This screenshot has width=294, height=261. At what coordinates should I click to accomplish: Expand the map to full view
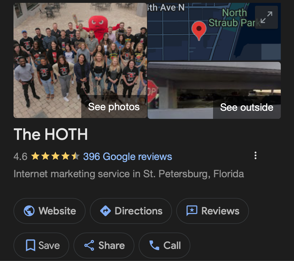266,17
